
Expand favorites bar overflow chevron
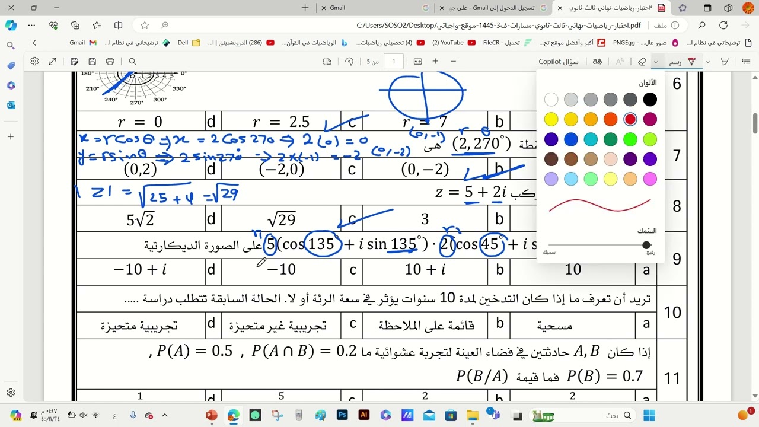pyautogui.click(x=34, y=43)
